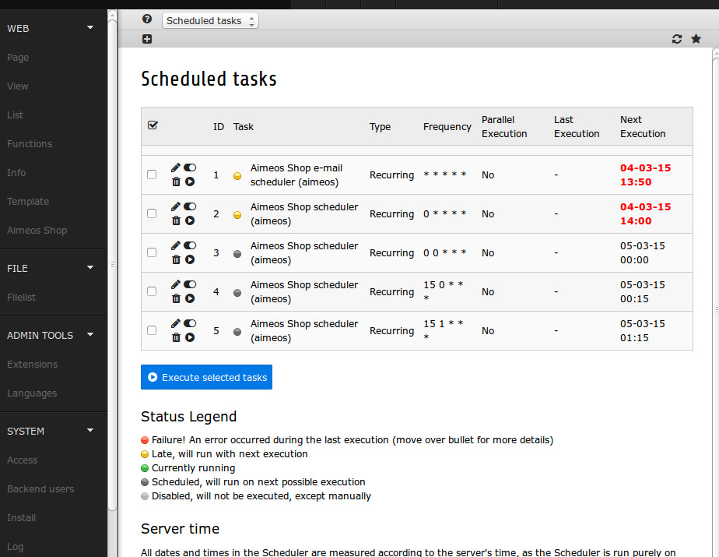Check the checkbox for task 1

(x=152, y=175)
